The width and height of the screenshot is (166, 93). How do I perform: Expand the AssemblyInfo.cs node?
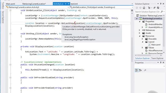point(142,27)
